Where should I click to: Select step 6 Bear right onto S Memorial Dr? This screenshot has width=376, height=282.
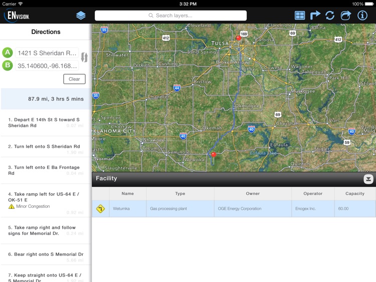[x=46, y=254]
